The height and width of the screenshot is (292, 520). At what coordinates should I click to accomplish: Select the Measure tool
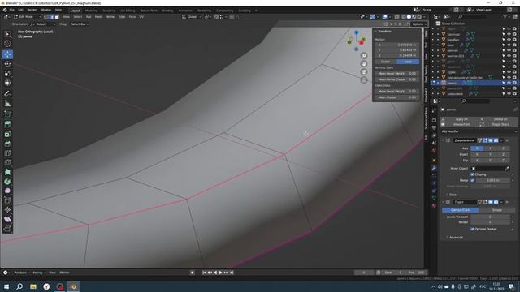click(7, 104)
